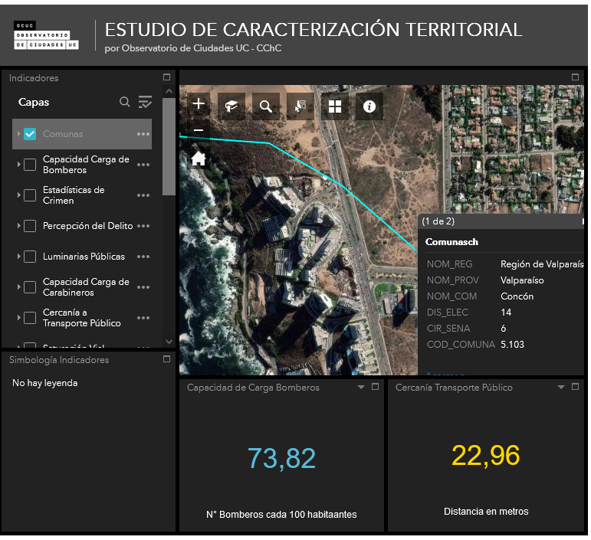This screenshot has height=540, width=591.
Task: Expand the Estadísticas de Crimen layer
Action: click(x=18, y=195)
